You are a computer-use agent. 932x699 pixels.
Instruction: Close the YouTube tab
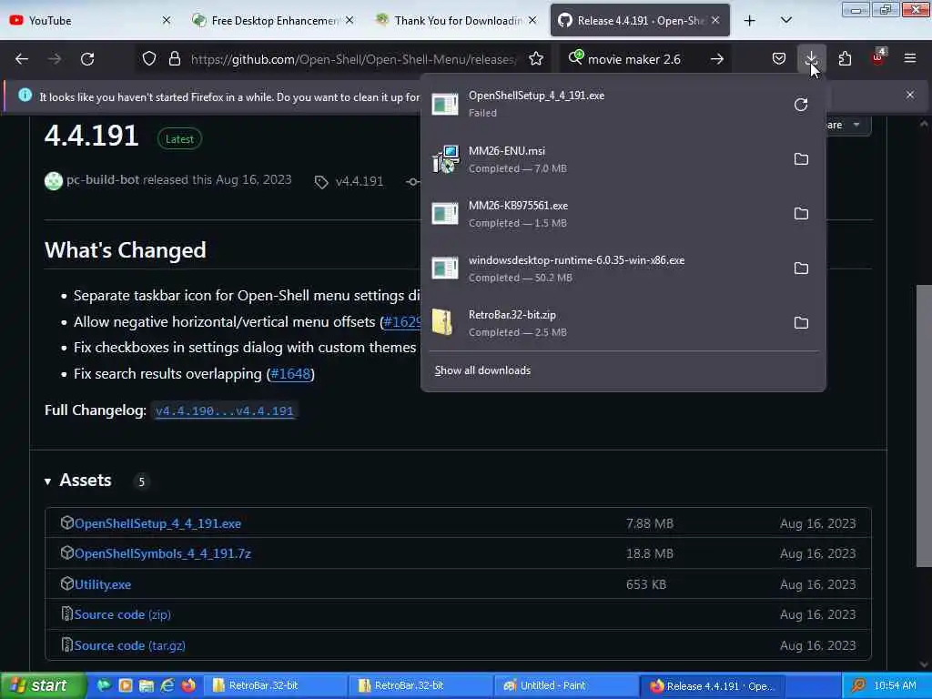[167, 20]
